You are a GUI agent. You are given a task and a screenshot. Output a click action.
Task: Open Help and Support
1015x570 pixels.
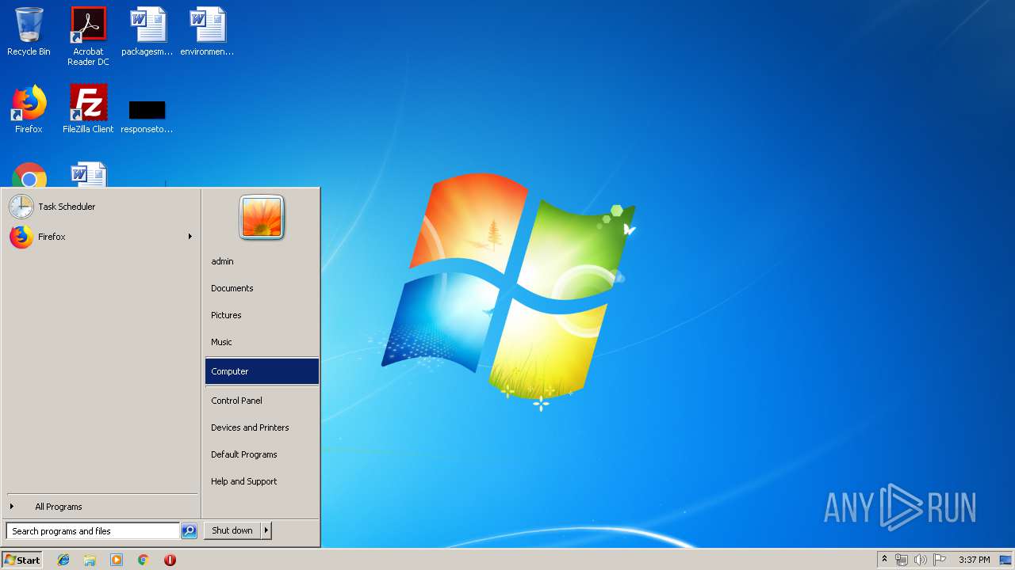pos(262,481)
